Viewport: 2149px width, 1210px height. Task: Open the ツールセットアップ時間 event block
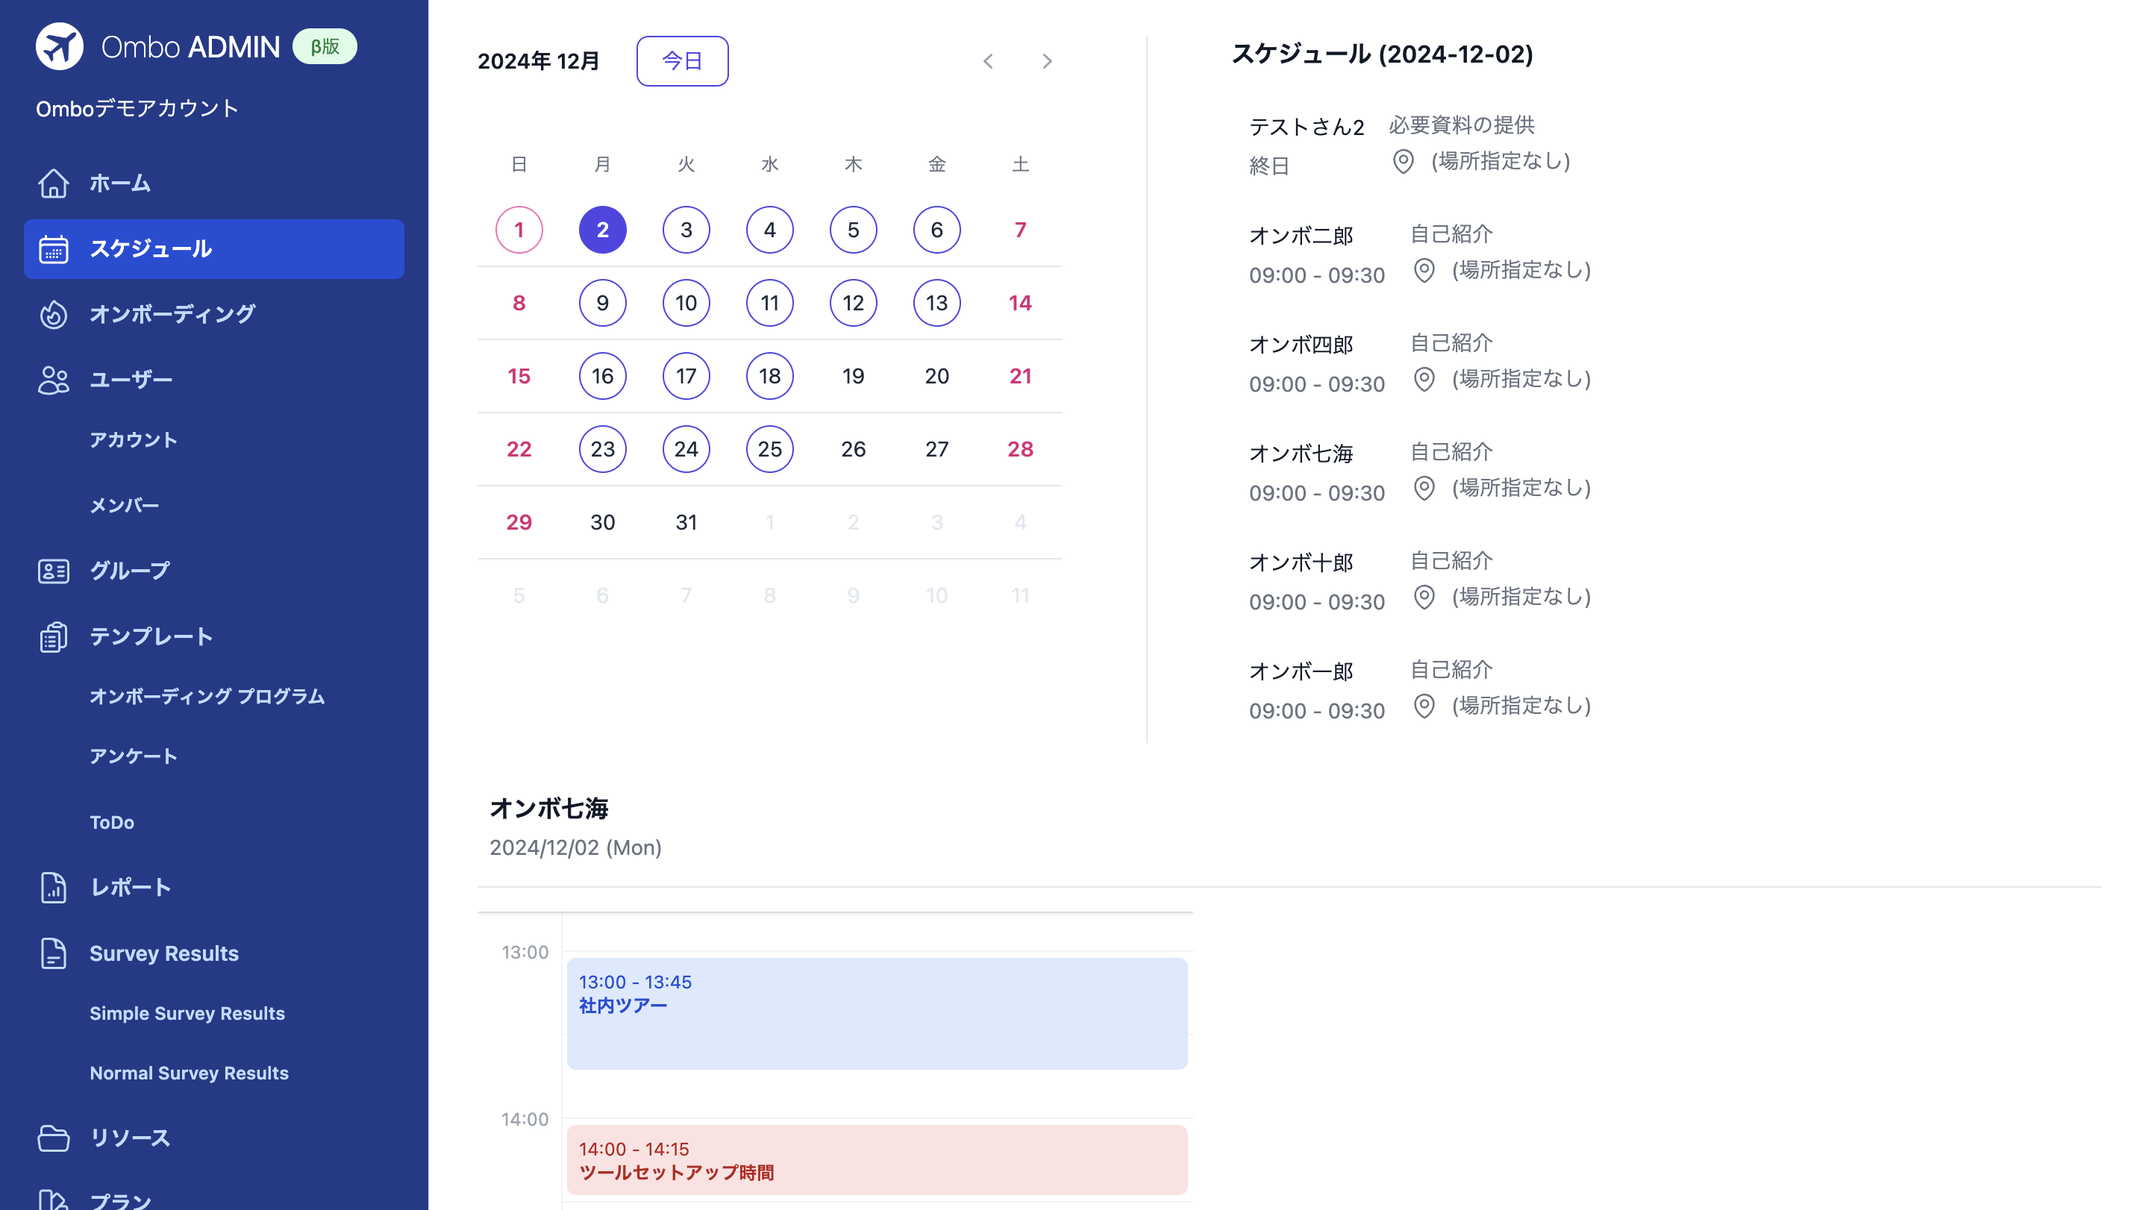[x=877, y=1160]
